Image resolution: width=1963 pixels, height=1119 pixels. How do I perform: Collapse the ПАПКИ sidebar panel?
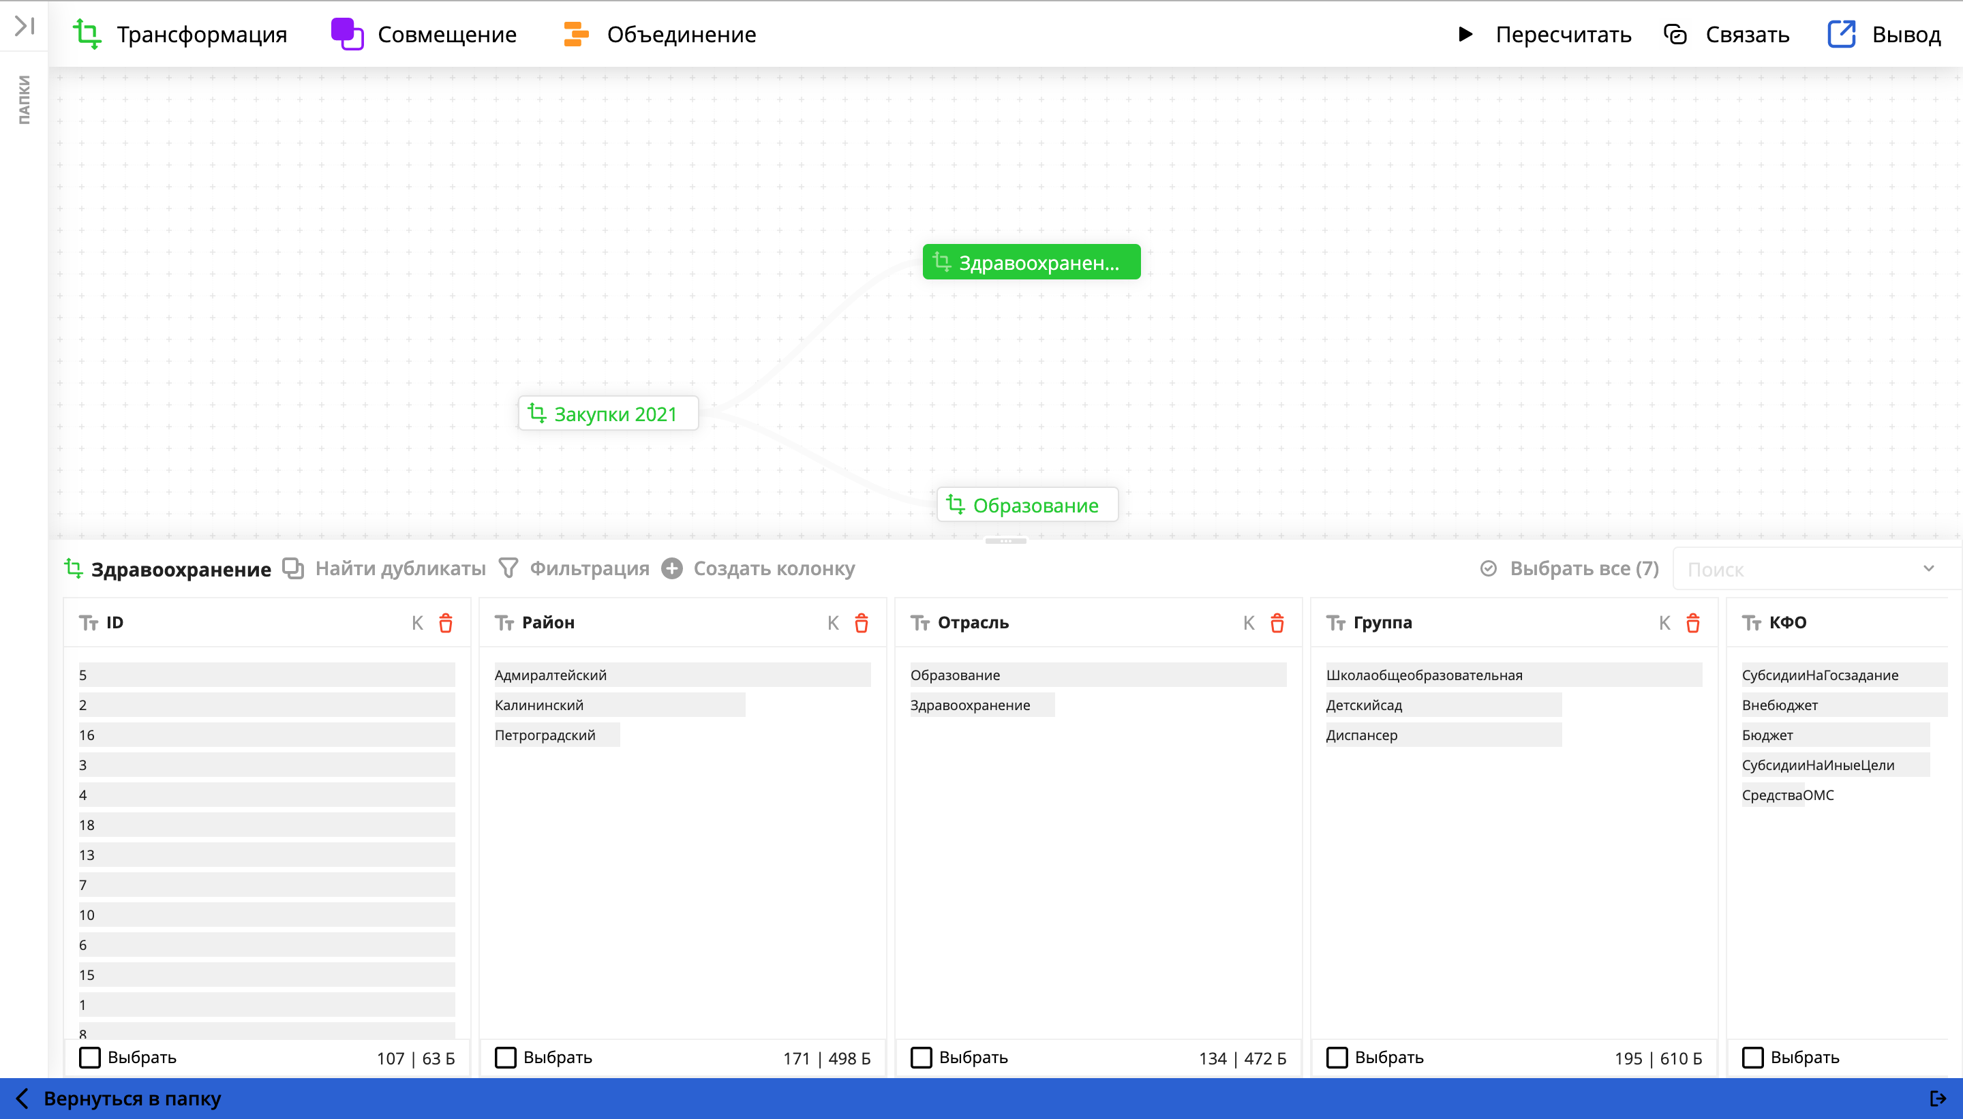coord(24,25)
